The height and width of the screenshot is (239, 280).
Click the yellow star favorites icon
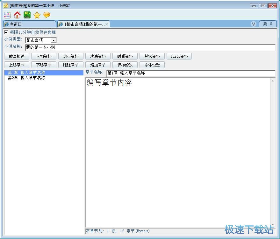pyautogui.click(x=37, y=15)
